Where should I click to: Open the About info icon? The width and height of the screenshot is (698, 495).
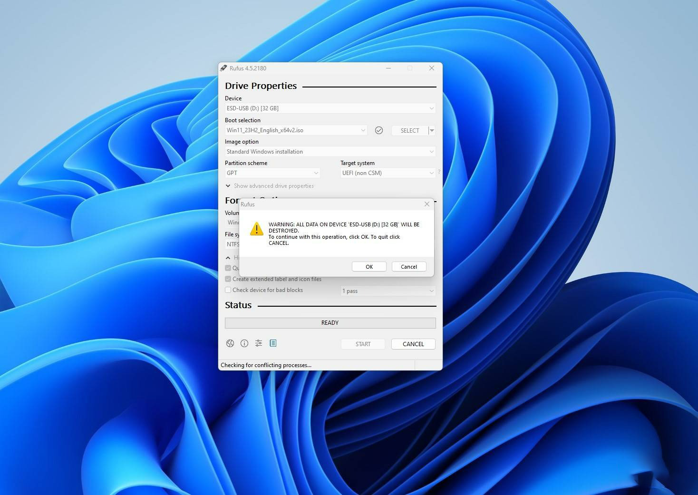click(244, 343)
